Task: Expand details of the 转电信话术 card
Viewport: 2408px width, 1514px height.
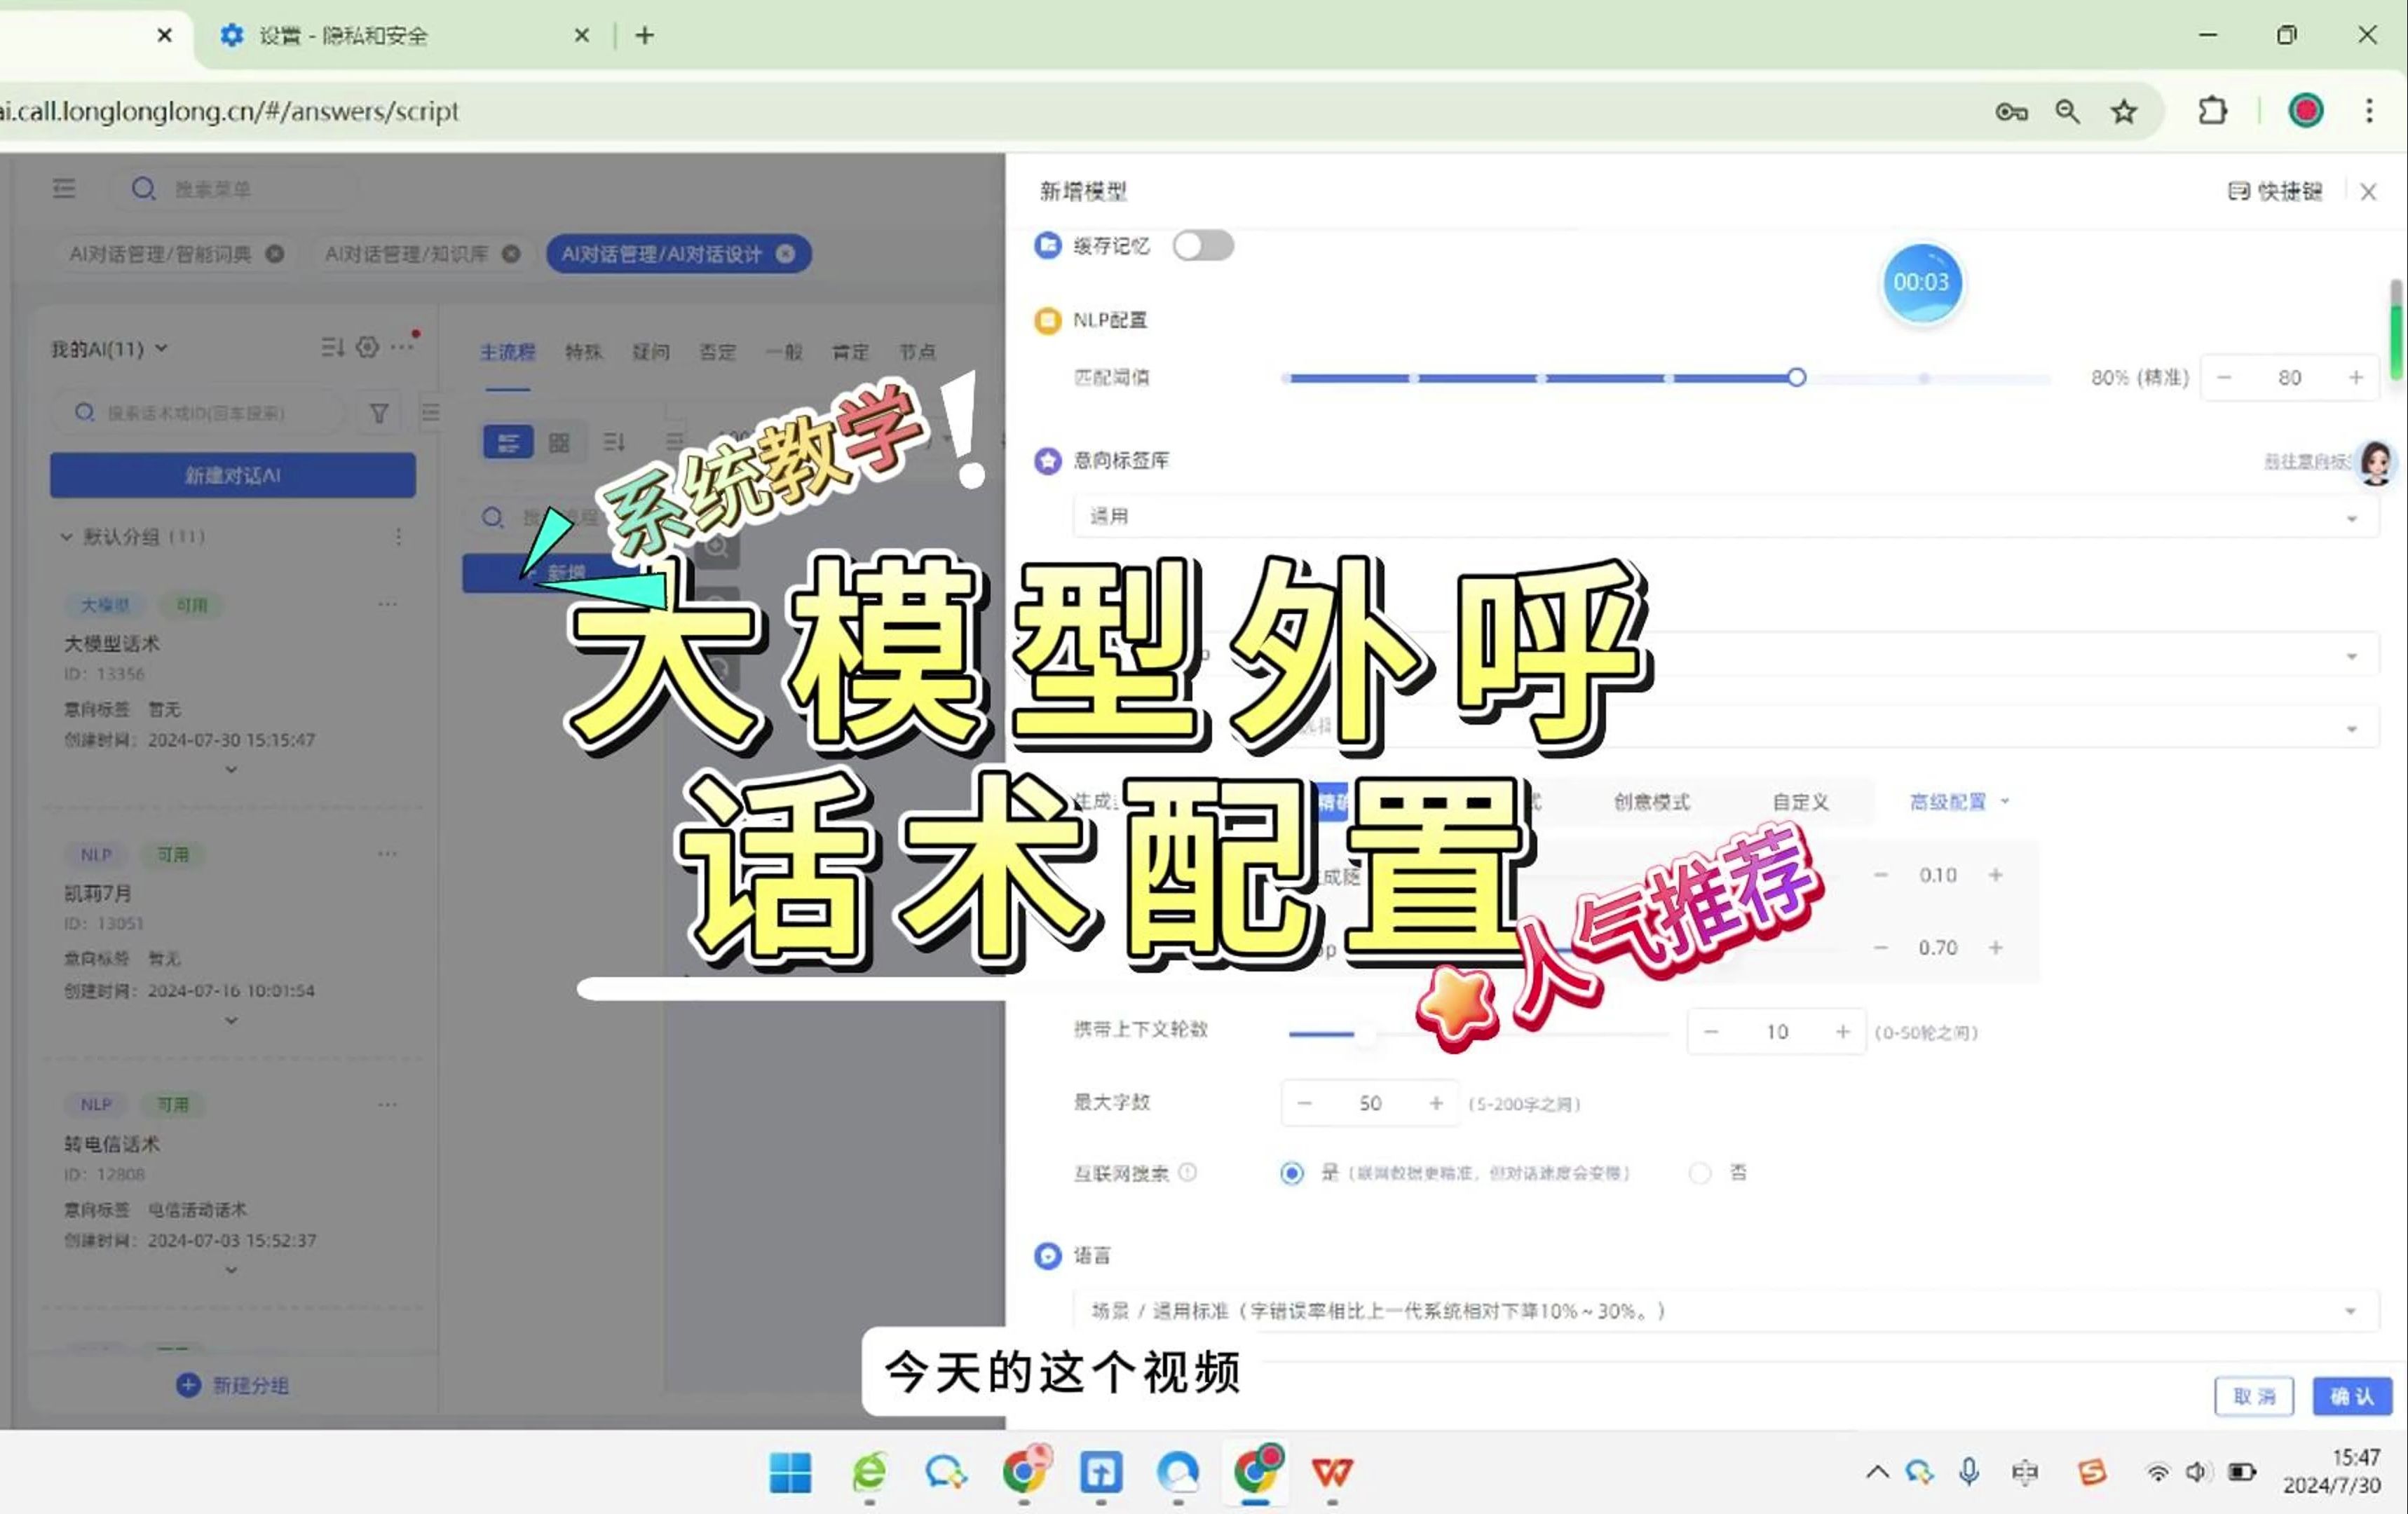Action: point(231,1270)
